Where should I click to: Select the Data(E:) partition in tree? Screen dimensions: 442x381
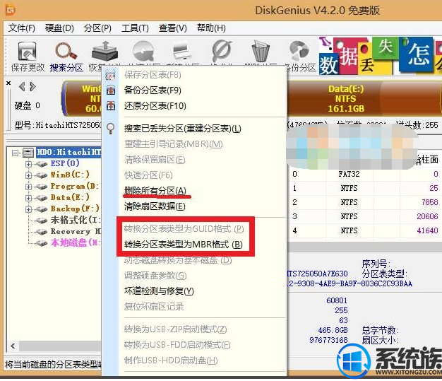click(x=70, y=197)
